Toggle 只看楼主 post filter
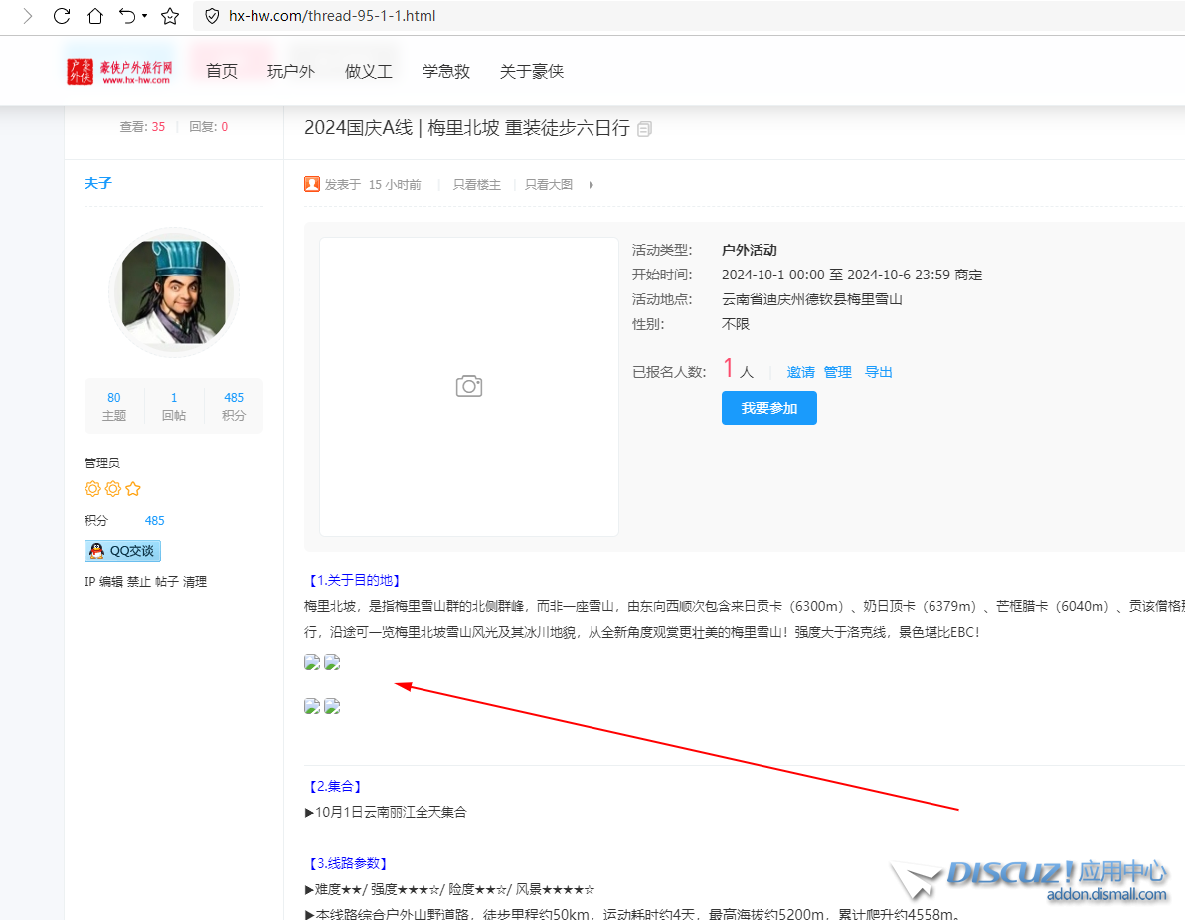This screenshot has width=1185, height=920. [477, 185]
